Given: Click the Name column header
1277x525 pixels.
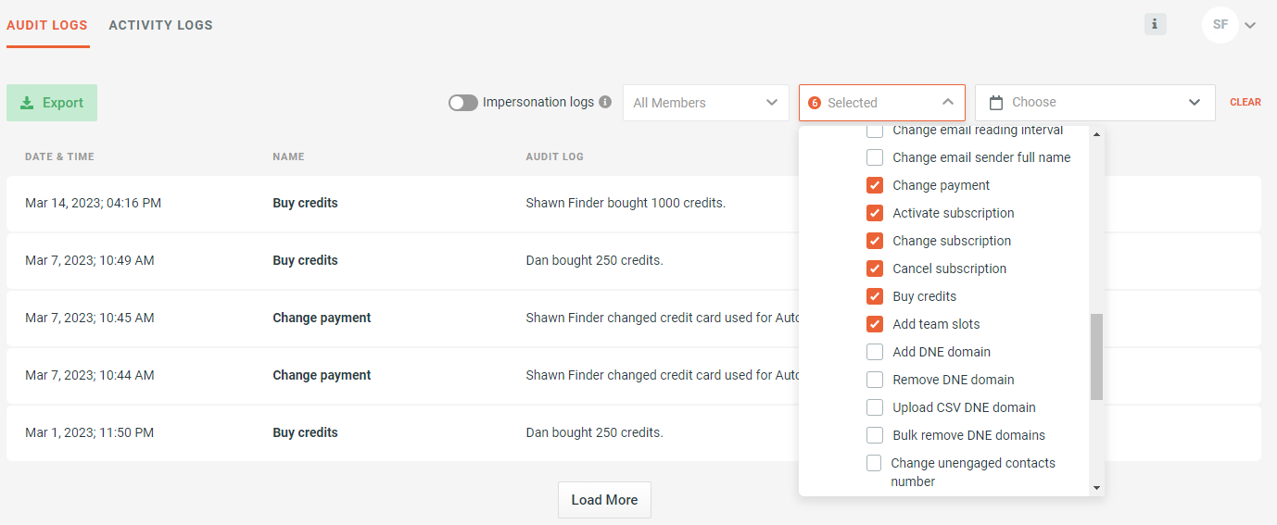Looking at the screenshot, I should (x=288, y=156).
